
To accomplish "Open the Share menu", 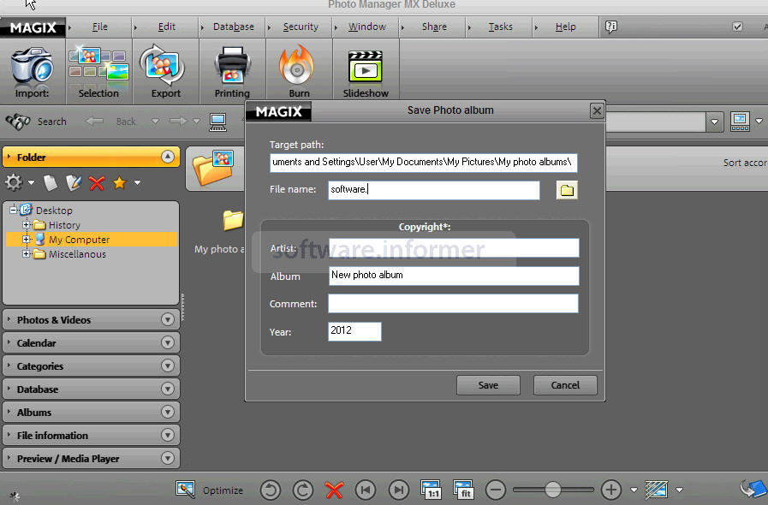I will pos(434,27).
